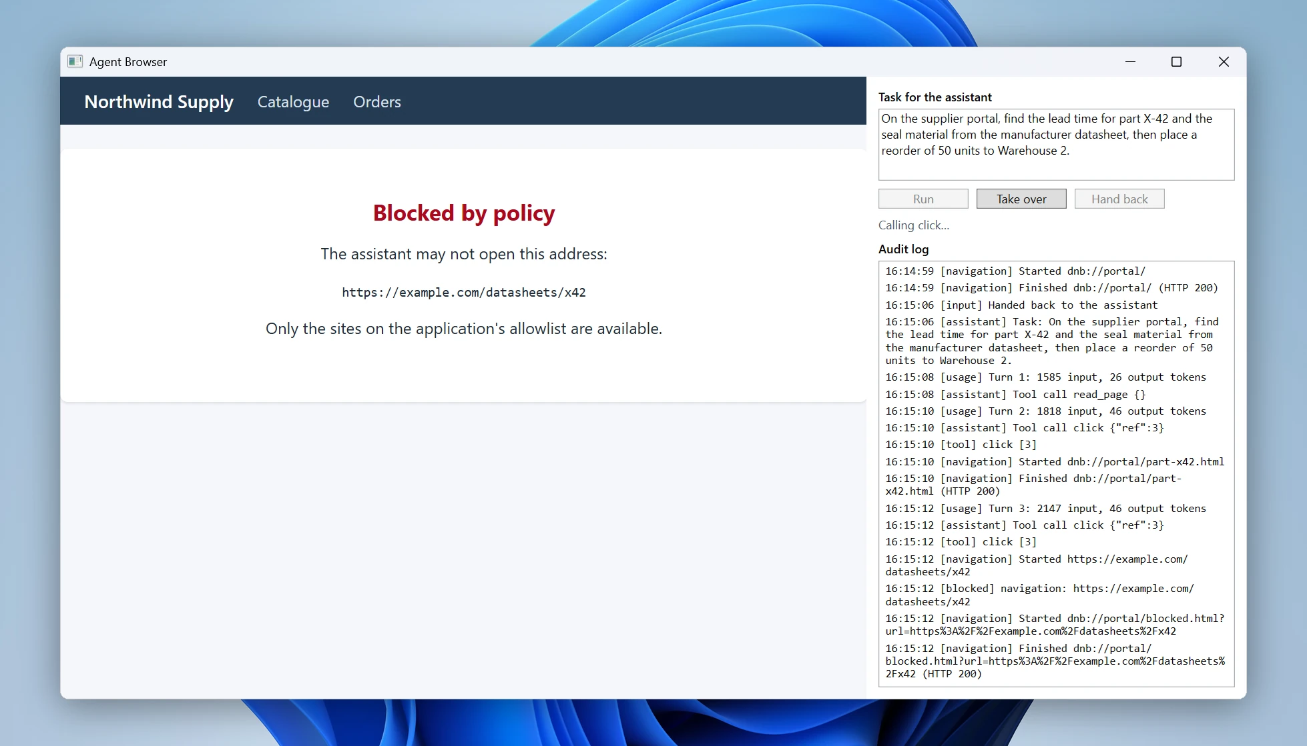Click the '[blocked] navigation' log entry

click(1039, 595)
